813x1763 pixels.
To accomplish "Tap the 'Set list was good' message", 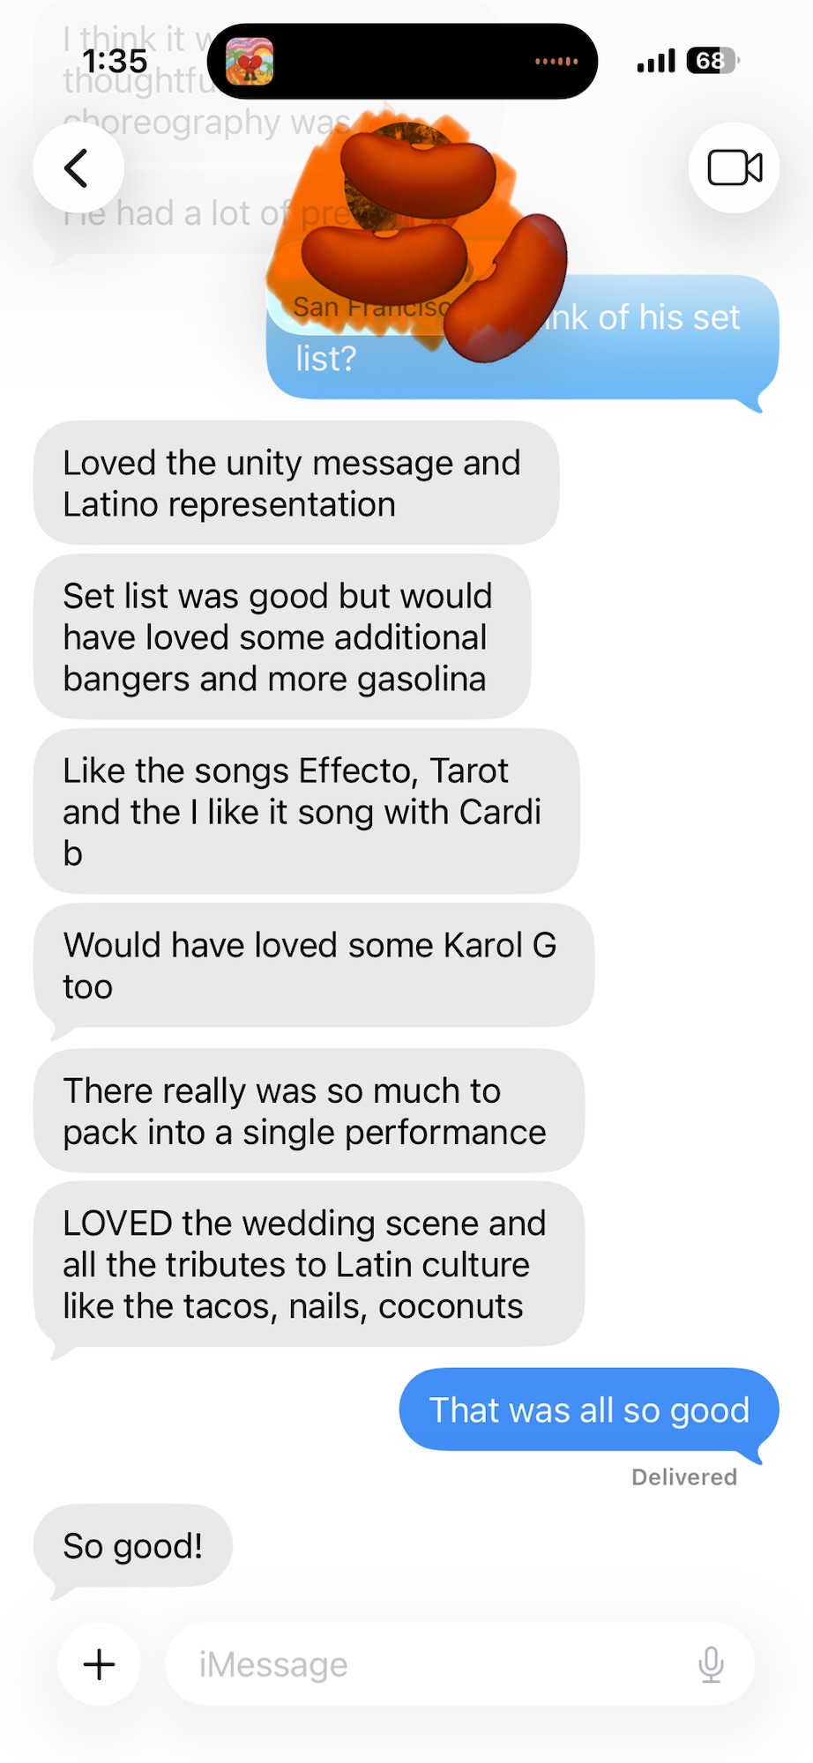I will [282, 636].
